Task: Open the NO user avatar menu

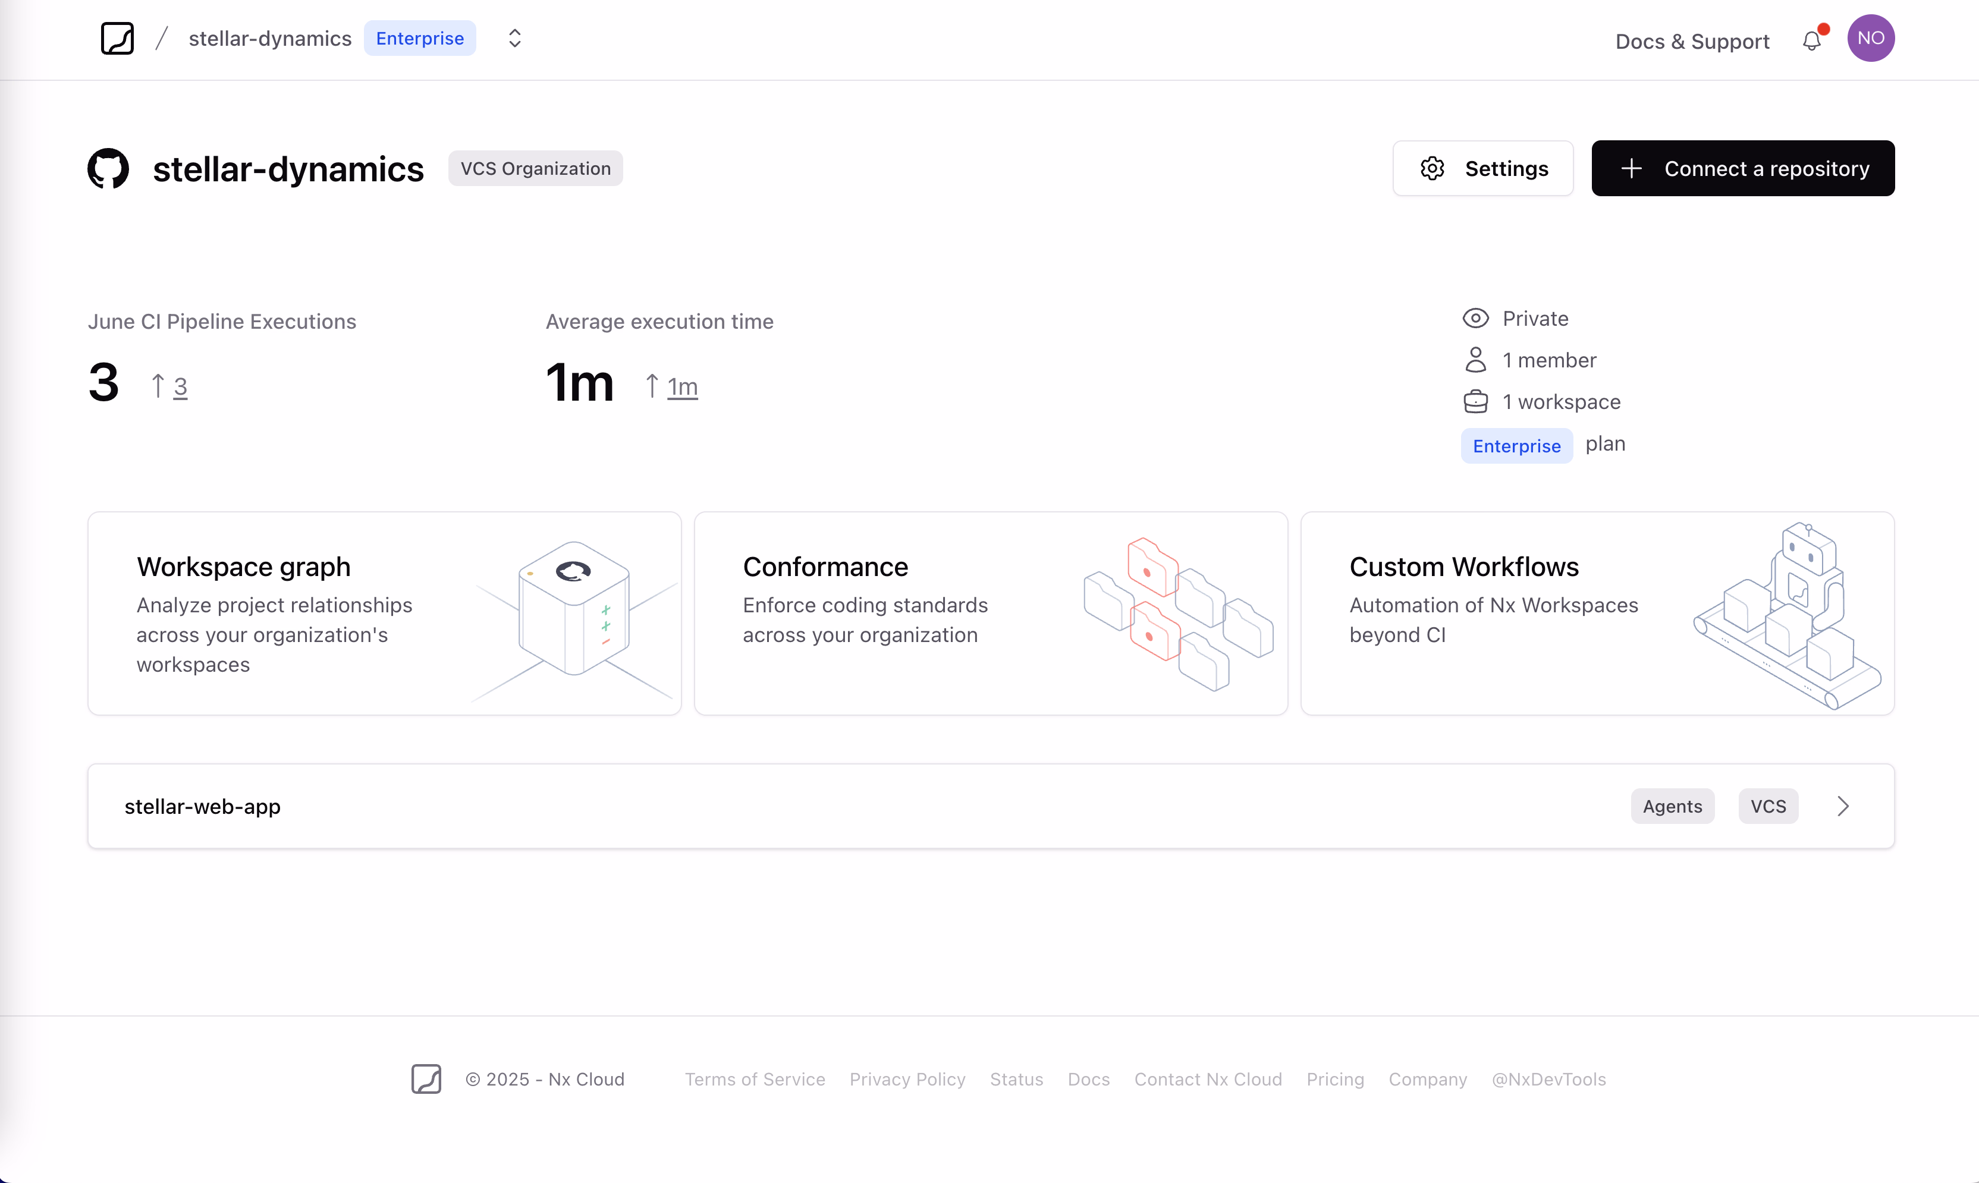Action: point(1871,38)
